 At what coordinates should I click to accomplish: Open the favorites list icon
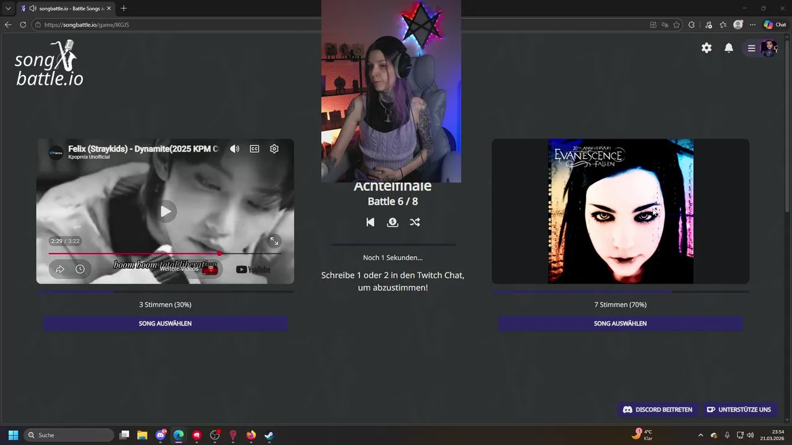tap(723, 25)
